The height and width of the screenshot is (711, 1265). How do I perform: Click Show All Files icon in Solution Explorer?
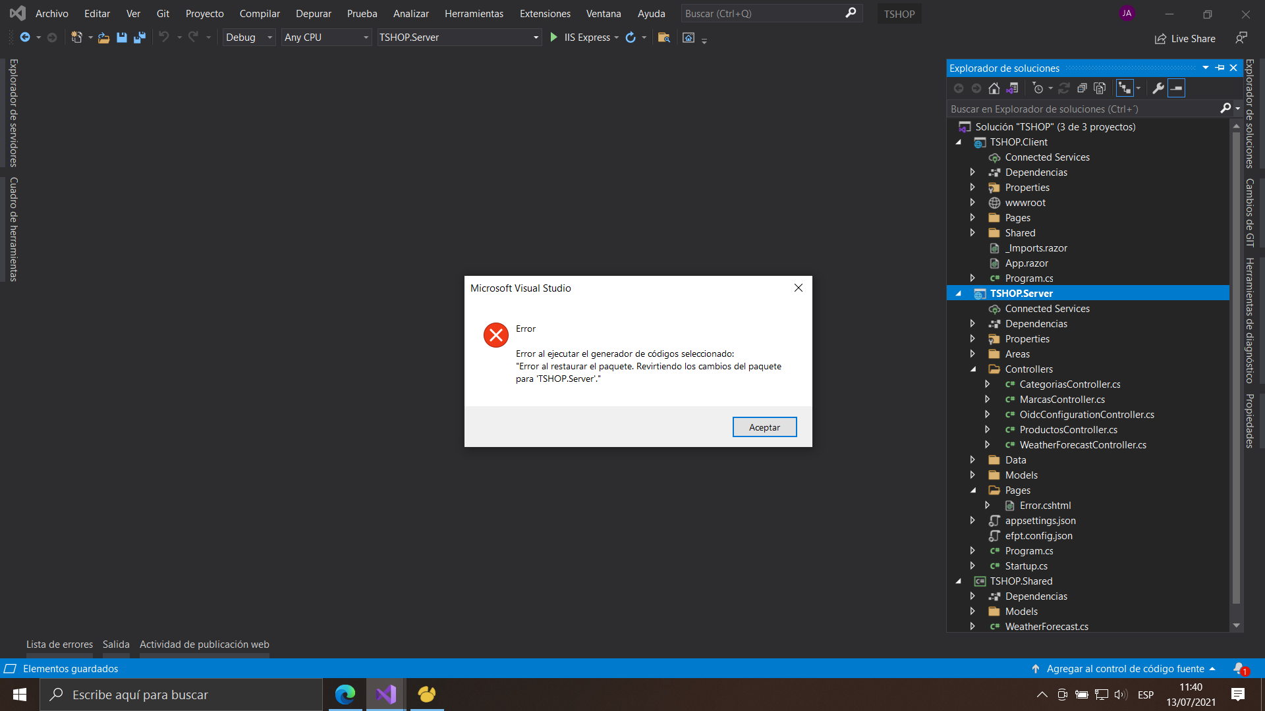click(1100, 88)
